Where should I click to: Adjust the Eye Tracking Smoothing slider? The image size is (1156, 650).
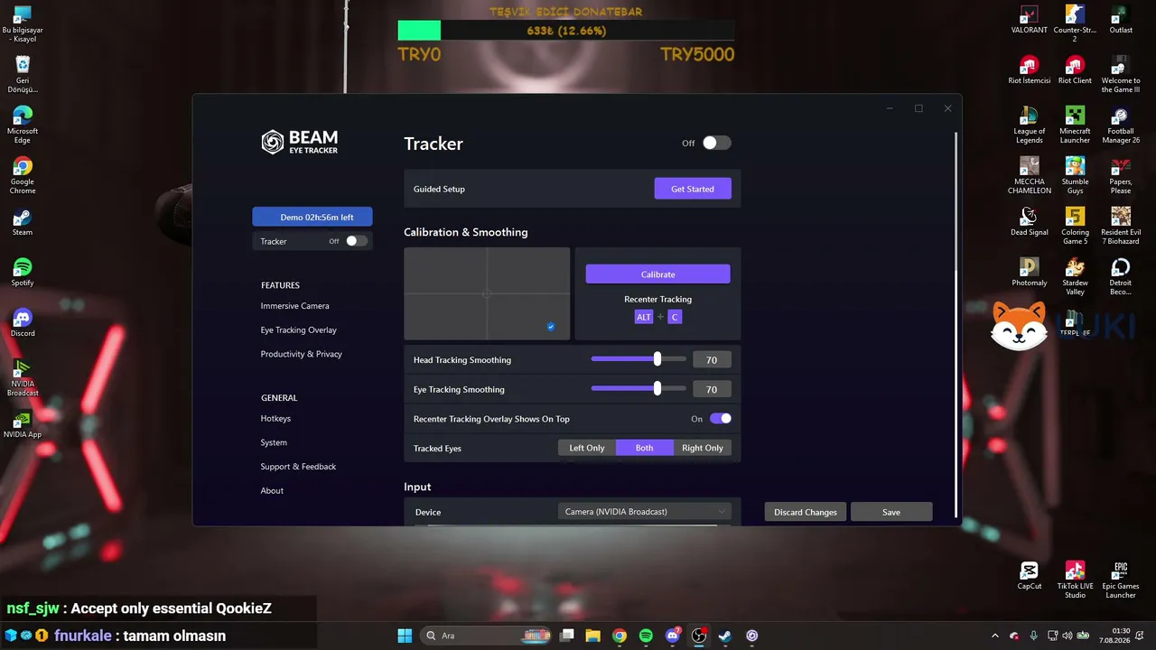point(639,389)
